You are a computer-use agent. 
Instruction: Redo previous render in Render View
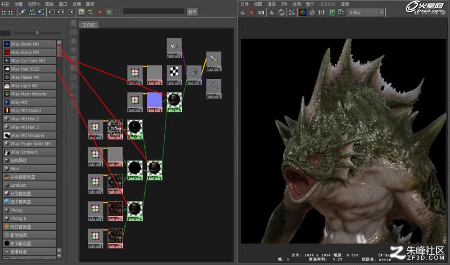pyautogui.click(x=243, y=13)
